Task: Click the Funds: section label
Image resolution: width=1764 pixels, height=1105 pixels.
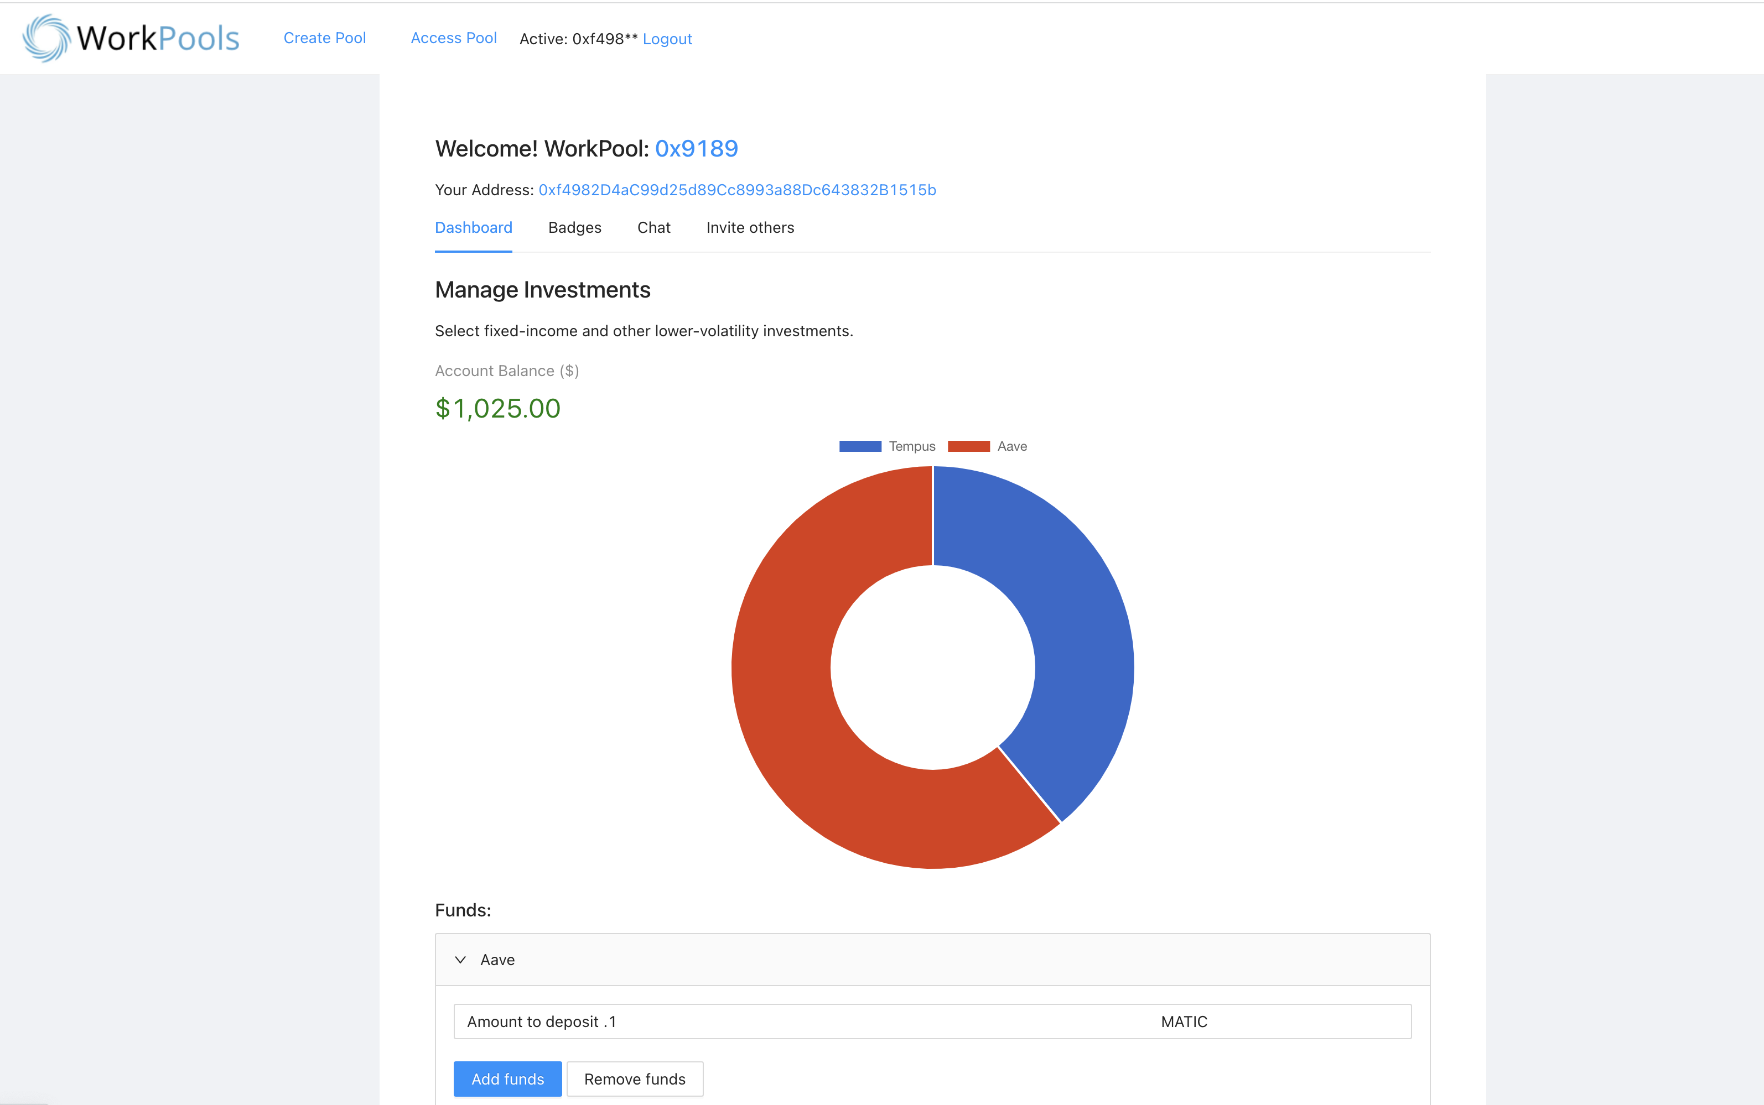Action: pos(463,910)
